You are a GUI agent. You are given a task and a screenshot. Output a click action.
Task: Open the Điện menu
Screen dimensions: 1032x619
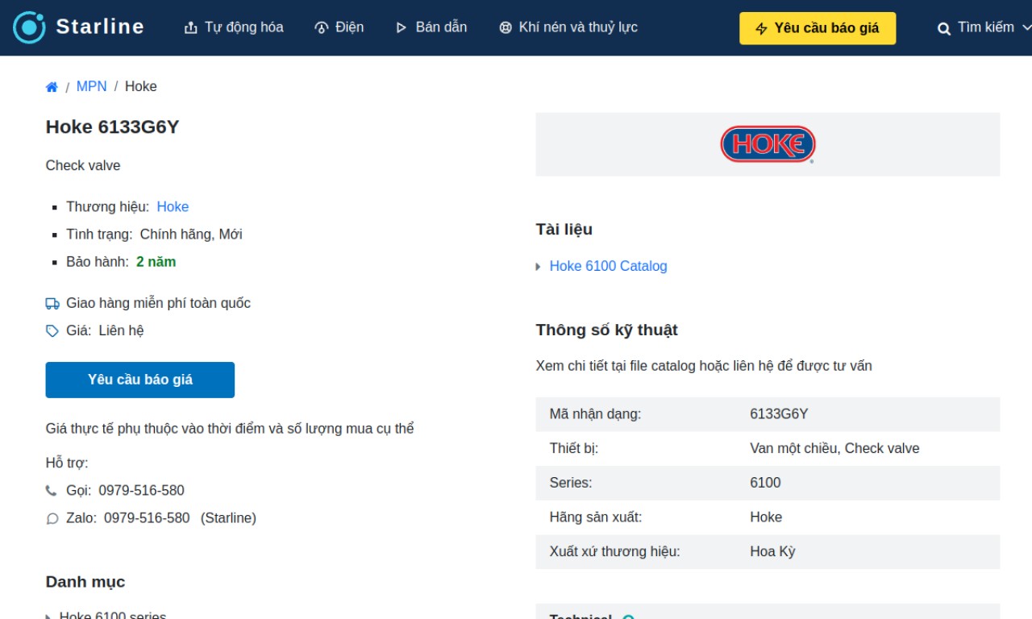point(339,27)
